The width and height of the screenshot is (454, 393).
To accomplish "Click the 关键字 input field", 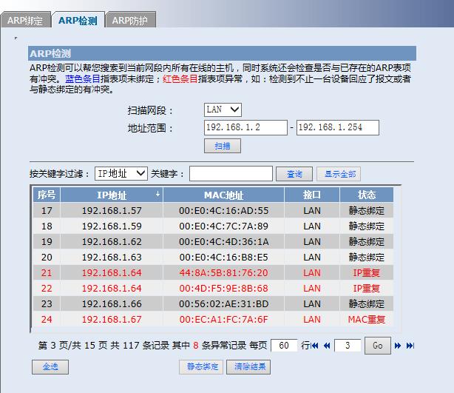I will (x=231, y=173).
